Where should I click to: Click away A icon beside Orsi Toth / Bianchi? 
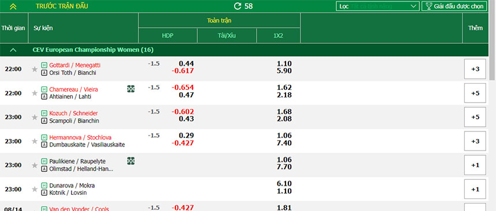44,73
